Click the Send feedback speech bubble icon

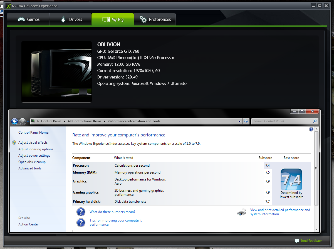pyautogui.click(x=297, y=241)
